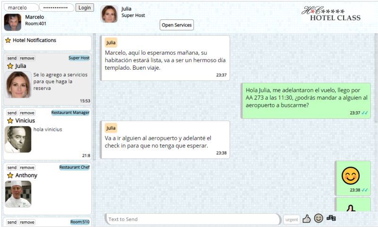This screenshot has width=378, height=227.
Task: Click send button on Julia's card
Action: pyautogui.click(x=12, y=58)
